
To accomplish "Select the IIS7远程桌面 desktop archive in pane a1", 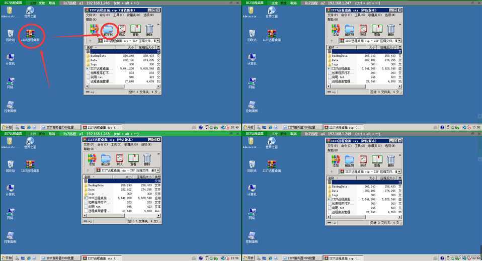I will click(x=30, y=36).
